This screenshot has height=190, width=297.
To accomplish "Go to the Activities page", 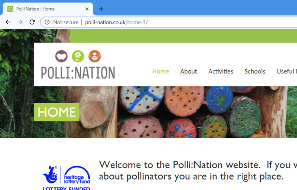I will click(220, 72).
